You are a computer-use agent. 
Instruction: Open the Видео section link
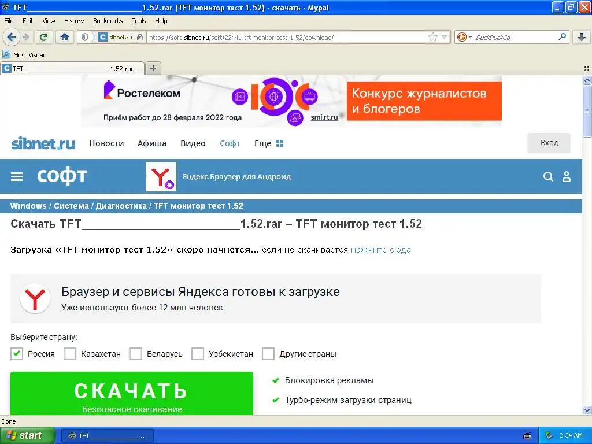193,143
